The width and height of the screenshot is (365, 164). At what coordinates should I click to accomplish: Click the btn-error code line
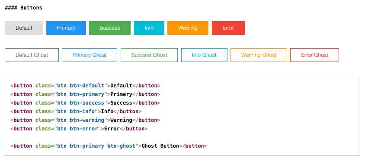[x=79, y=129]
